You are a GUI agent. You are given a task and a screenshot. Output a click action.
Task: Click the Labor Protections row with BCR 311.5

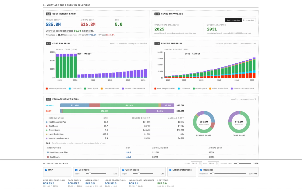pos(115,134)
